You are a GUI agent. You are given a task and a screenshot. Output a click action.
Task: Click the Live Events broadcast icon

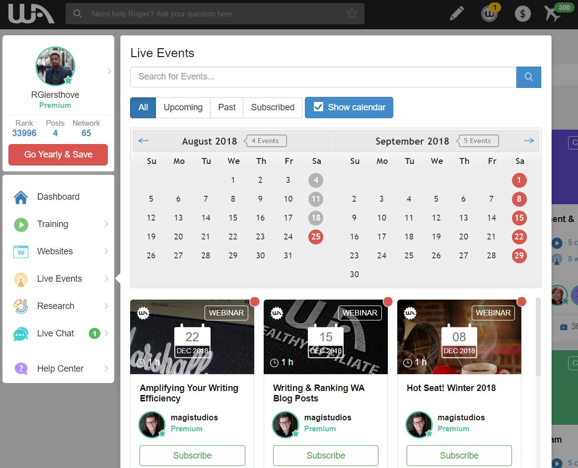(21, 279)
